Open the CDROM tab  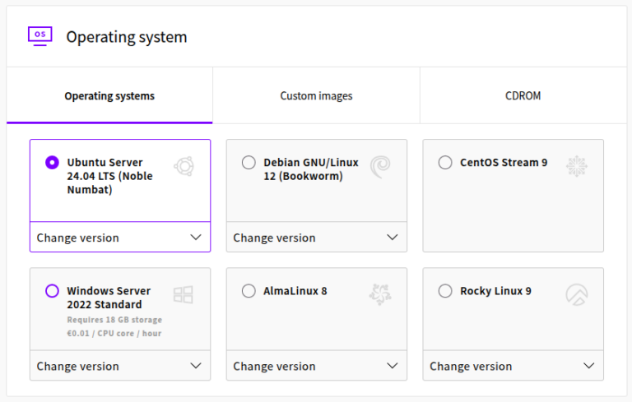523,96
